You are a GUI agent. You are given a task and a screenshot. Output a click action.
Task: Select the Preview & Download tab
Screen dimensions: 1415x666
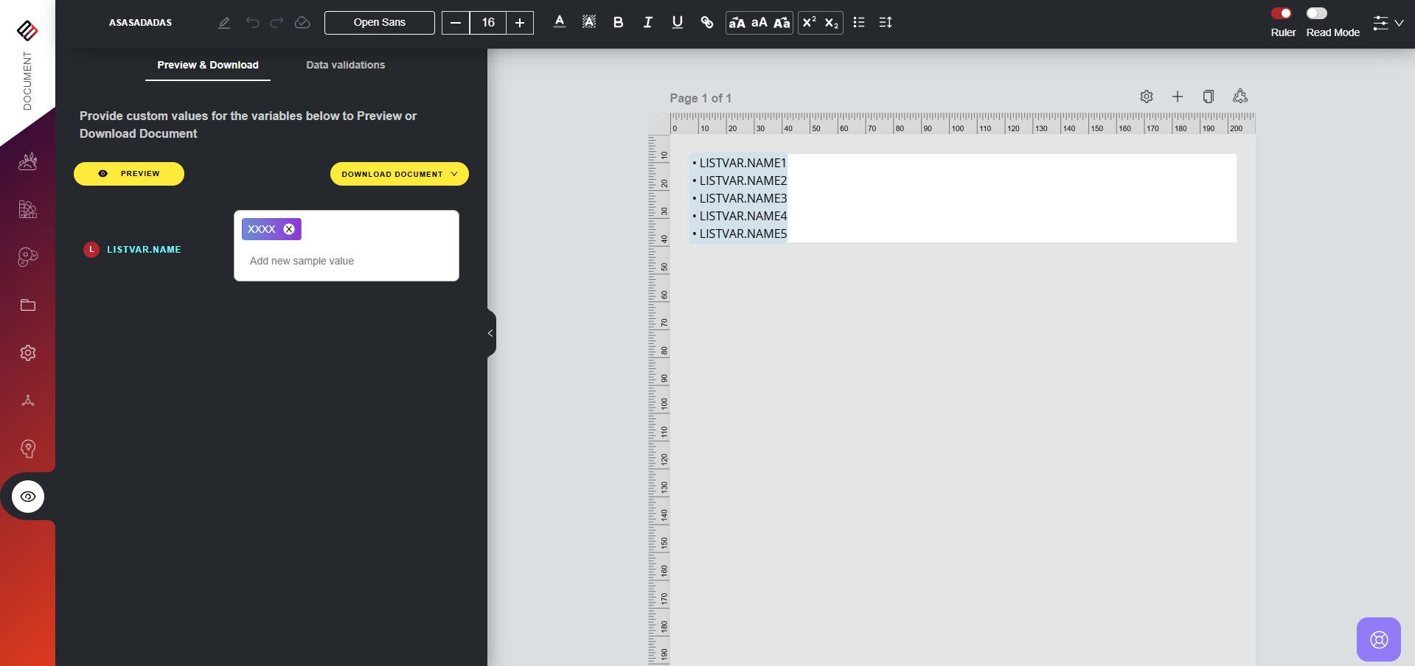click(x=207, y=65)
